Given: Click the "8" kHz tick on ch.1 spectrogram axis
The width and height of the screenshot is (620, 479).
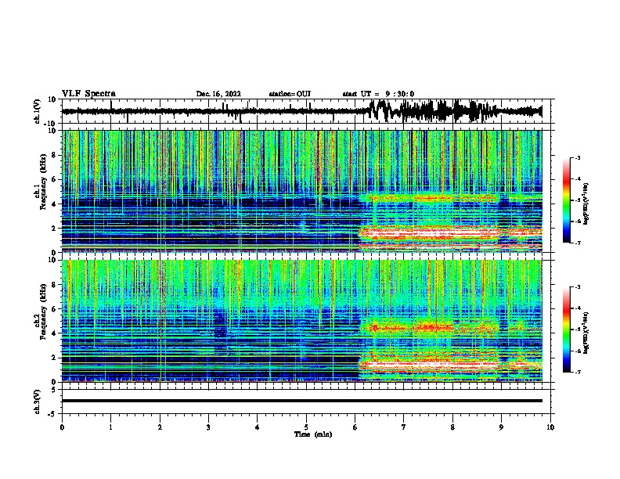Looking at the screenshot, I should 54,155.
